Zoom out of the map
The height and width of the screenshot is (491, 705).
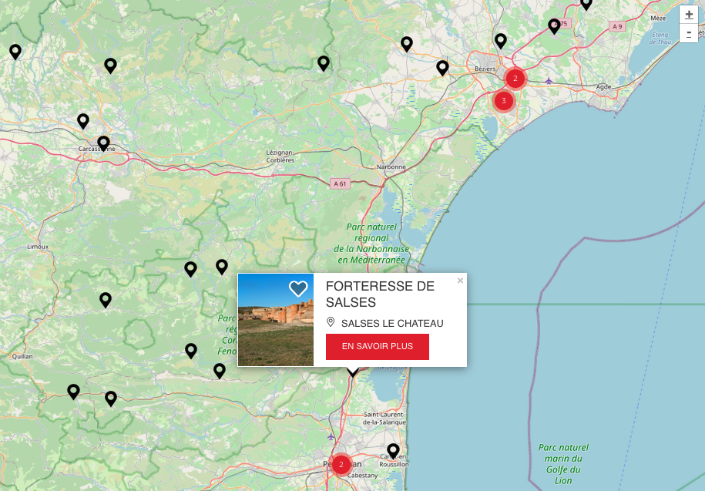689,33
